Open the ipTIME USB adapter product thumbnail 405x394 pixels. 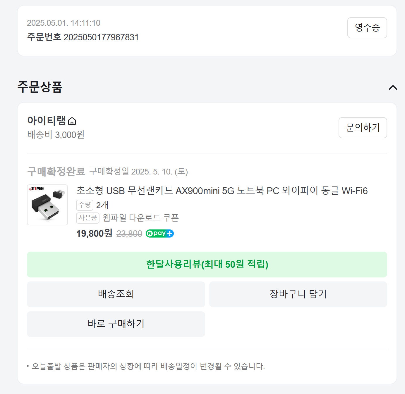coord(47,205)
